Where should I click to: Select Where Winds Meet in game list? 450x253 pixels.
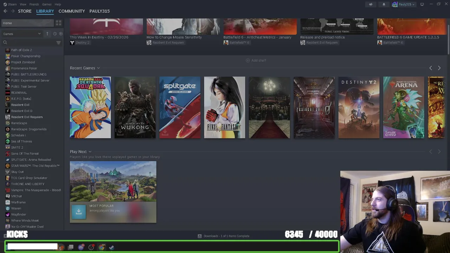pyautogui.click(x=25, y=221)
